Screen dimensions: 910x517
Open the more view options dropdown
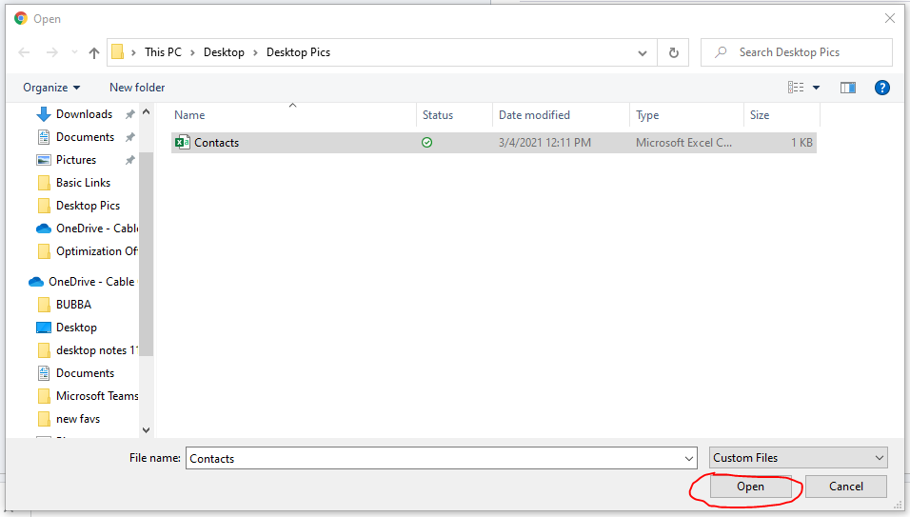point(816,88)
